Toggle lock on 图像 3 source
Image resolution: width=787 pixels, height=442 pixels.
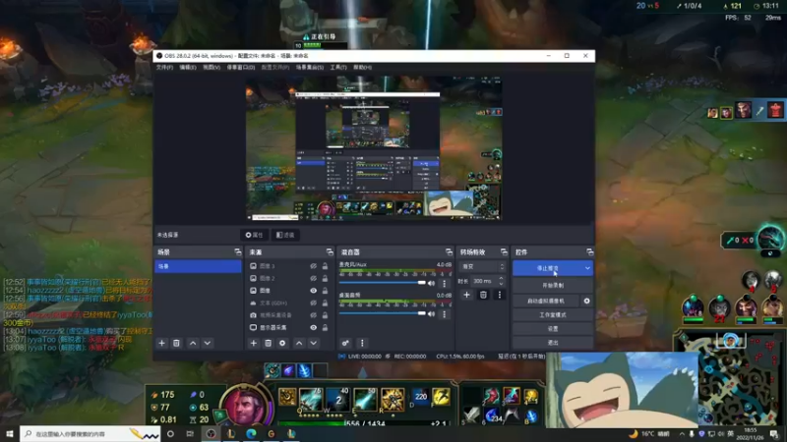coord(325,266)
